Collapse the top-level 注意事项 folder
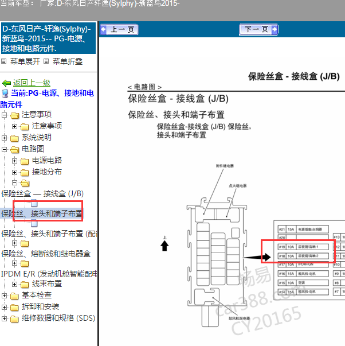The width and height of the screenshot is (345, 346). click(x=4, y=115)
